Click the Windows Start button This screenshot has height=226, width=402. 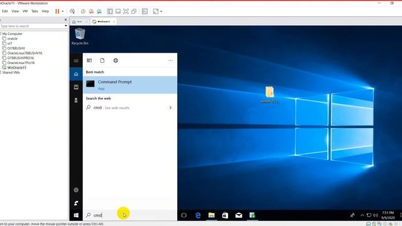[76, 215]
